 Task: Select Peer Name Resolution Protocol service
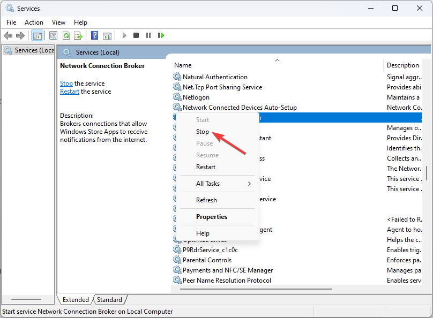(x=227, y=281)
